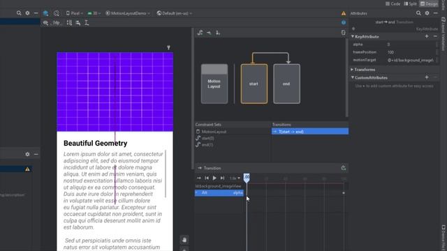Click the timeline playhead marker
This screenshot has height=251, width=447.
point(247,178)
